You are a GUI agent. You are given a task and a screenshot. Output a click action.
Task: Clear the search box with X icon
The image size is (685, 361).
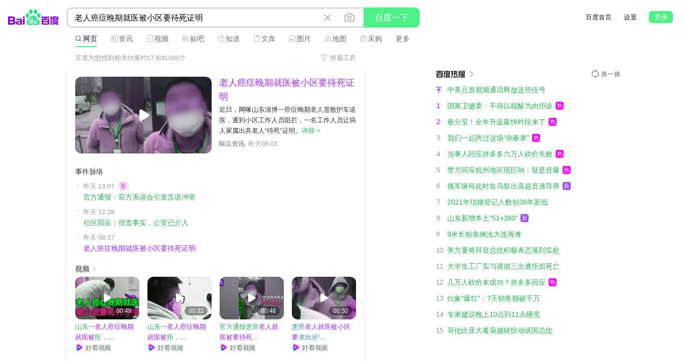point(327,18)
